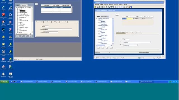Click the Name field in left window

(x=58, y=29)
